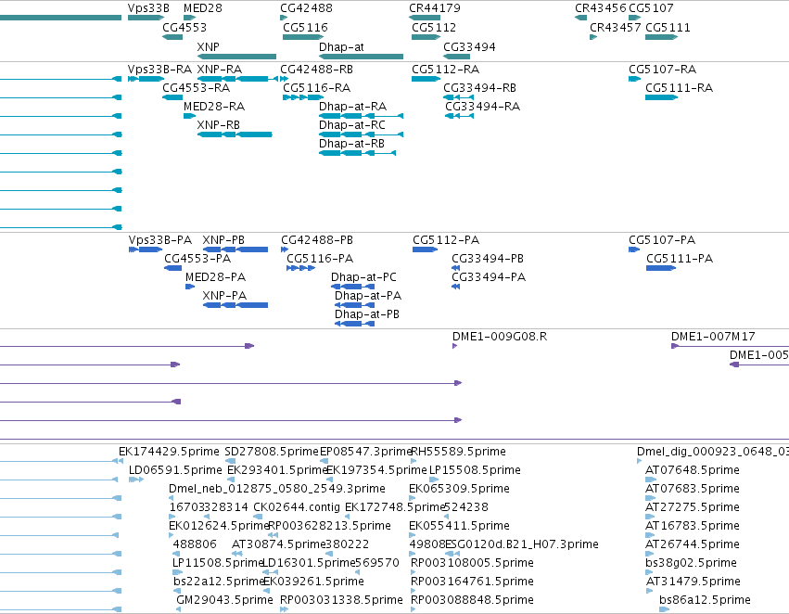Open the CG5112-PA protein feature
The height and width of the screenshot is (614, 789).
point(426,249)
